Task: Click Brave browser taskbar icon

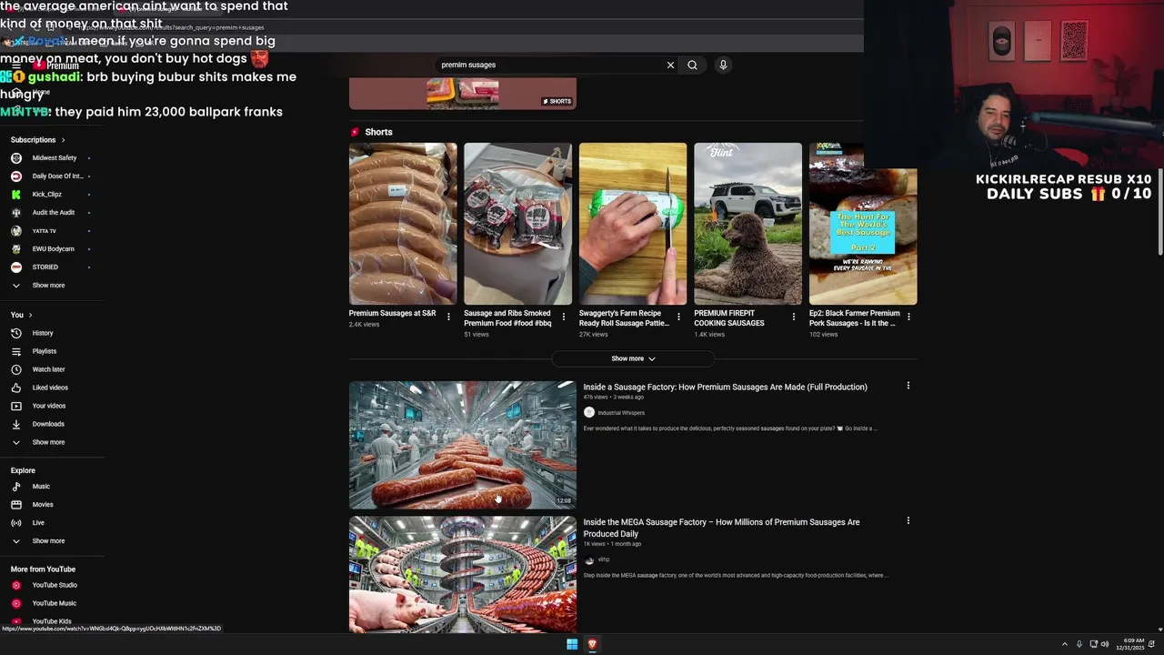Action: (592, 644)
